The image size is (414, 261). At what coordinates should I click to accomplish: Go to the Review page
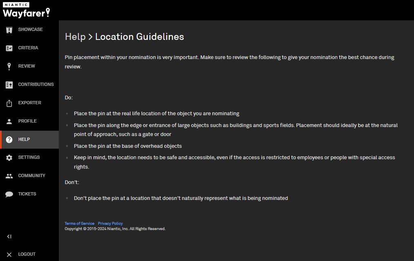click(x=27, y=66)
